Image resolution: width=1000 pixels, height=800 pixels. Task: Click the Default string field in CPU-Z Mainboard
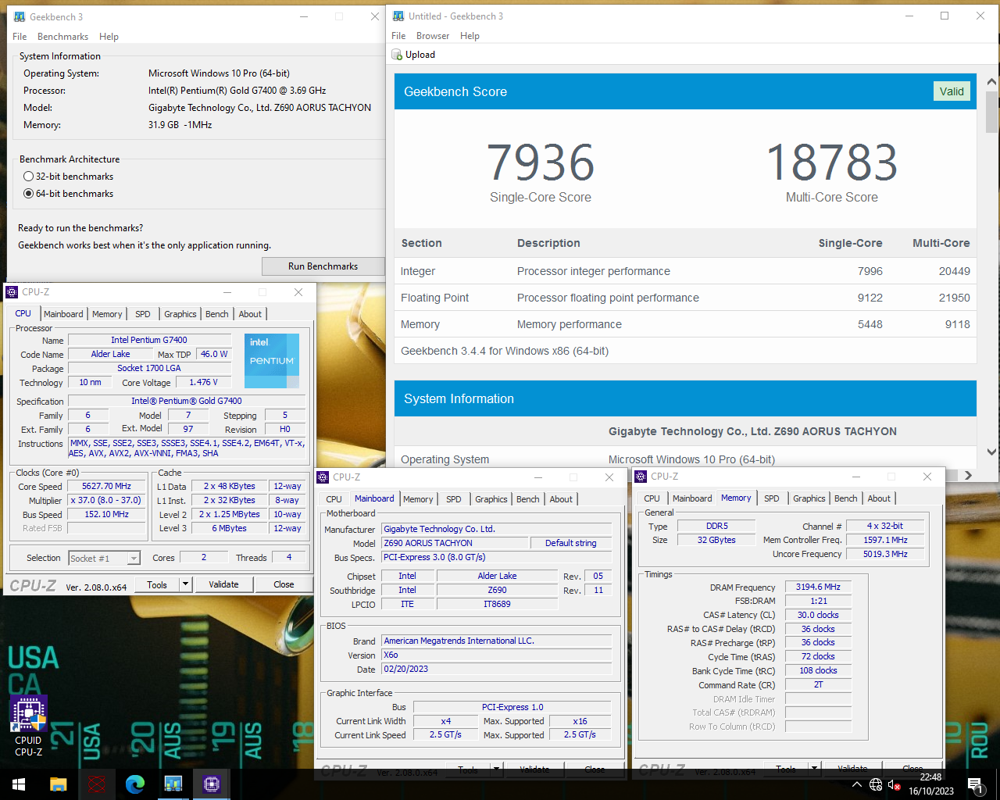(570, 543)
